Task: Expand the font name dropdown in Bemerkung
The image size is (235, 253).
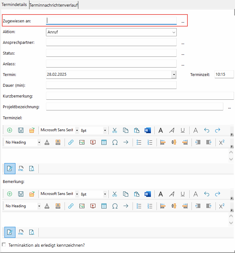Action: point(77,194)
